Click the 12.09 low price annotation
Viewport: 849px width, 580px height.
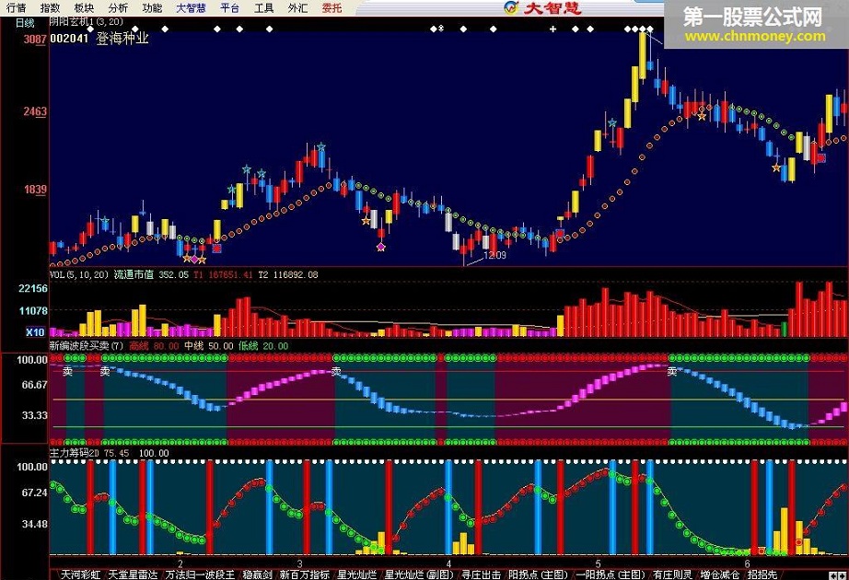click(494, 255)
